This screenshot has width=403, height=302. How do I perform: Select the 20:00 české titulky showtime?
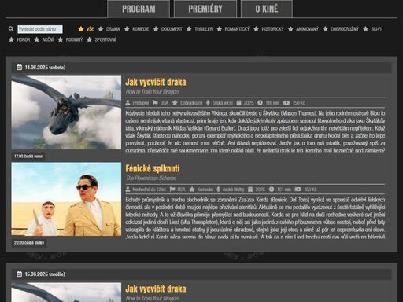[29, 243]
